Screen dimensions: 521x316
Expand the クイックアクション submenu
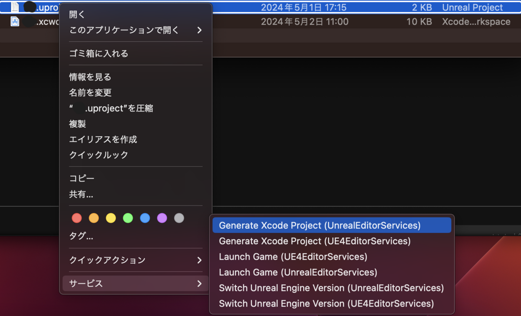click(135, 260)
